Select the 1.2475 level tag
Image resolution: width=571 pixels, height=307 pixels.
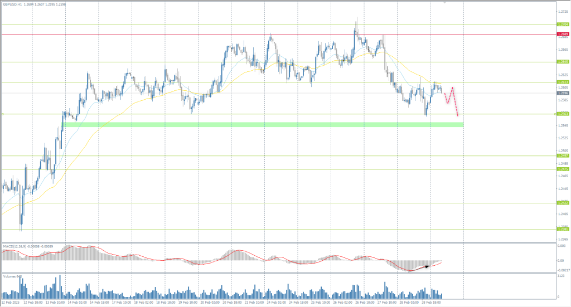click(x=562, y=169)
